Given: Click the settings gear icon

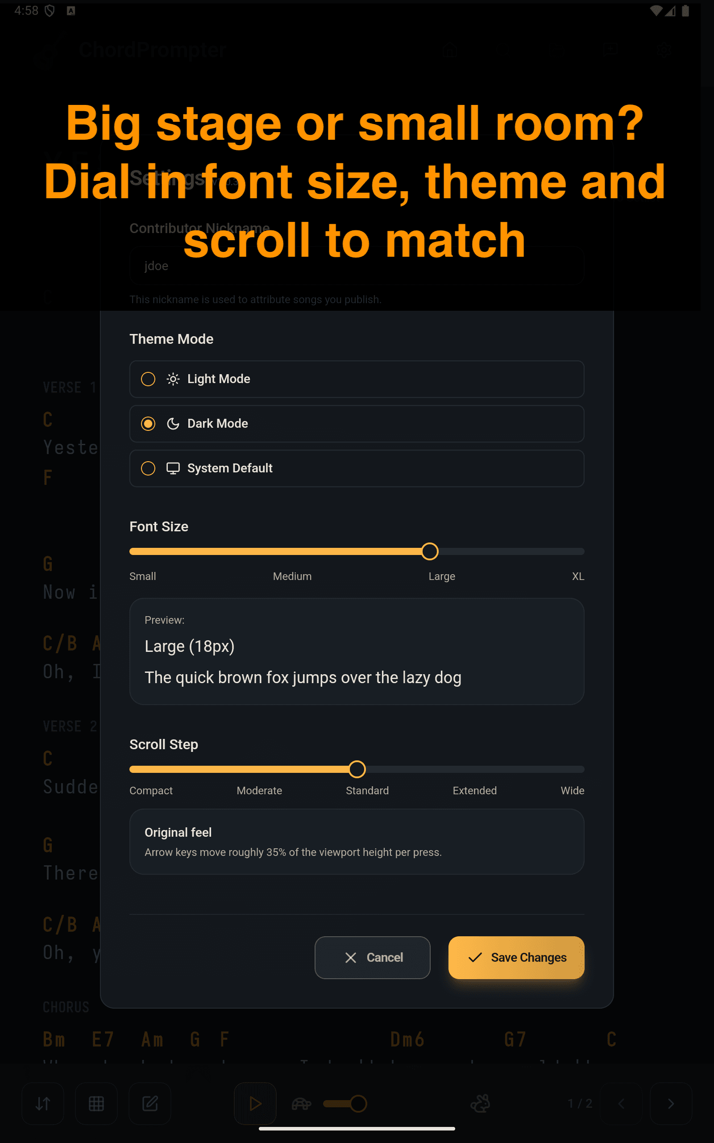Looking at the screenshot, I should [664, 50].
